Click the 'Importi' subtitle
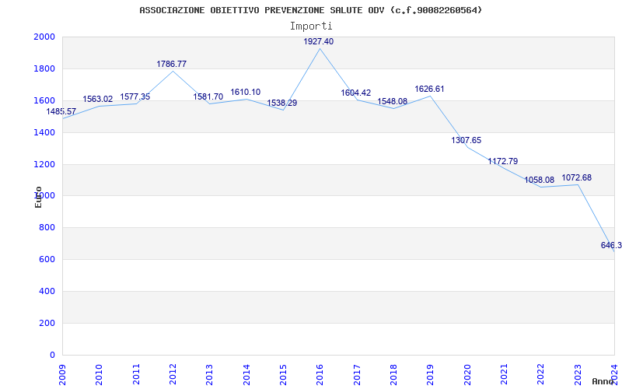This screenshot has height=389, width=622. click(311, 26)
